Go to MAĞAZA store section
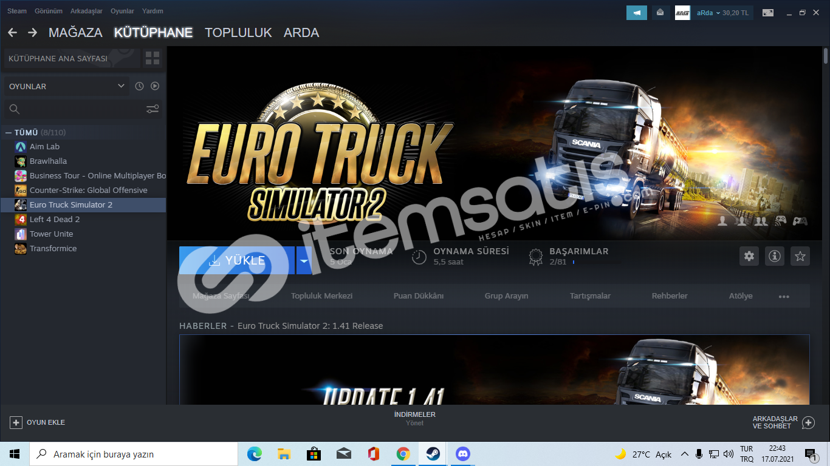 point(75,33)
